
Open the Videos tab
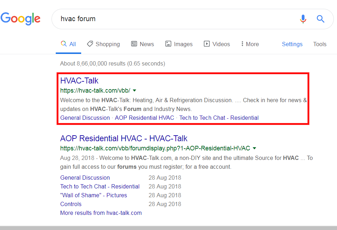(x=217, y=44)
